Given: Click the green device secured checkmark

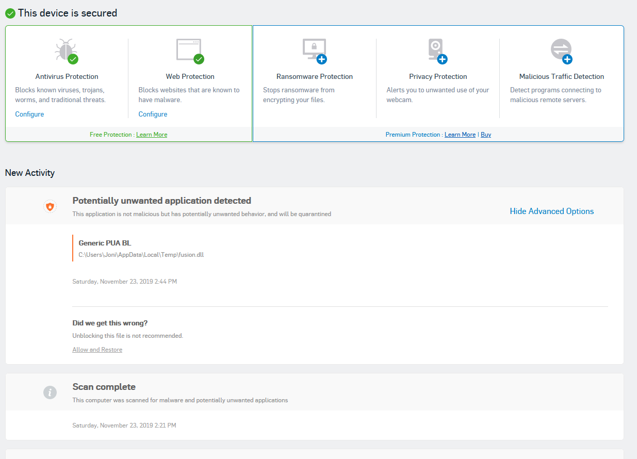Looking at the screenshot, I should pos(10,13).
